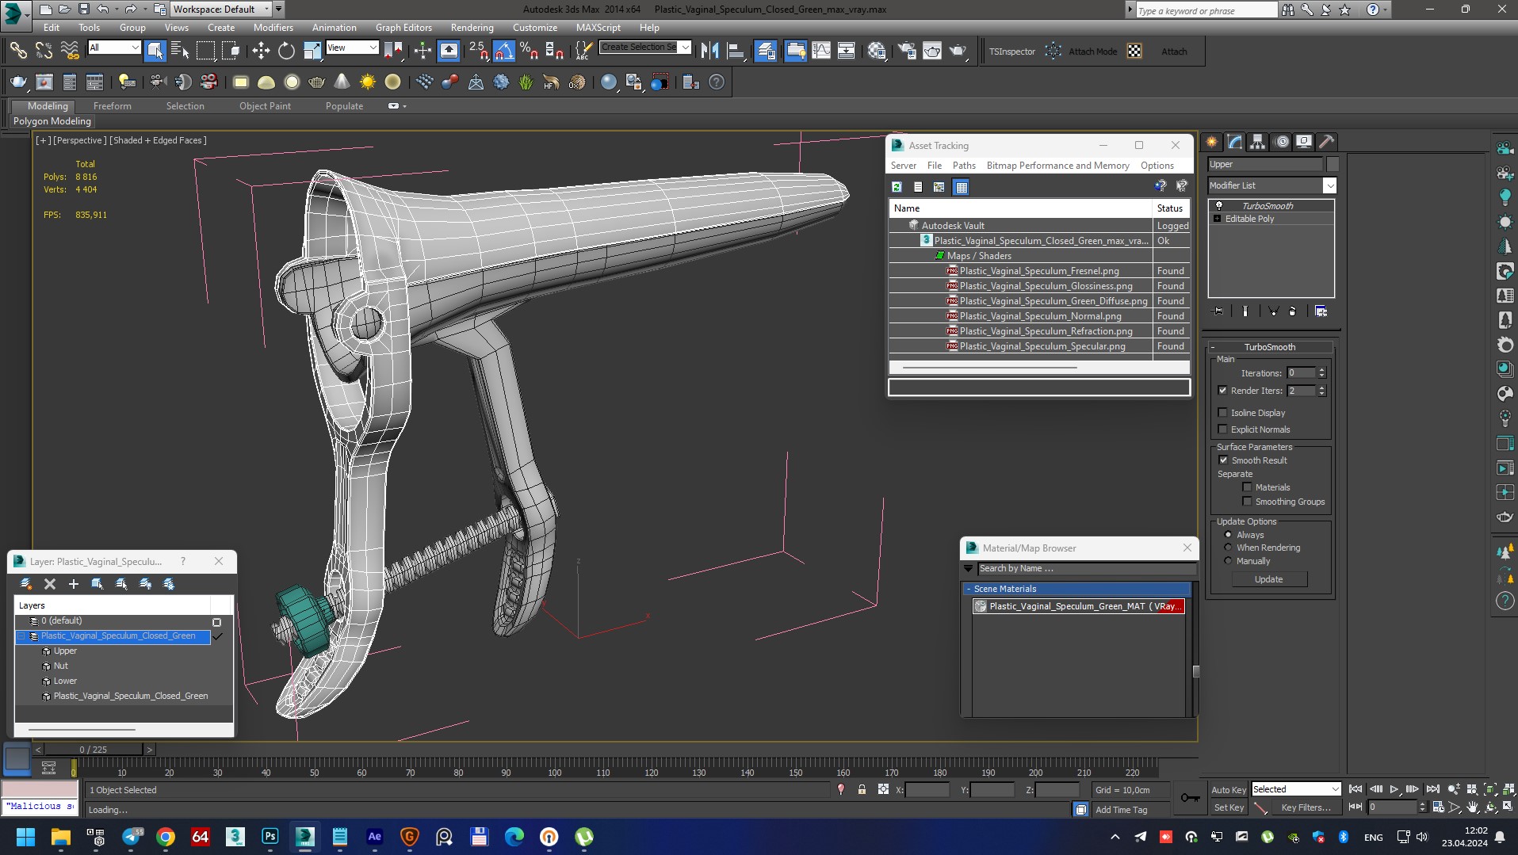
Task: Choose When Rendering update option
Action: click(x=1229, y=548)
